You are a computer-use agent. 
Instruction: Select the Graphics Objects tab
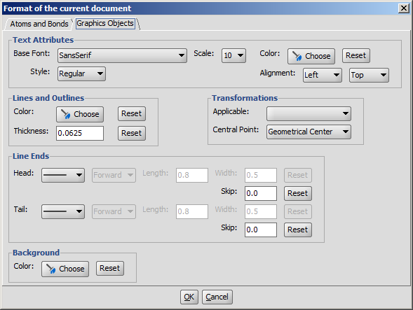tap(105, 23)
